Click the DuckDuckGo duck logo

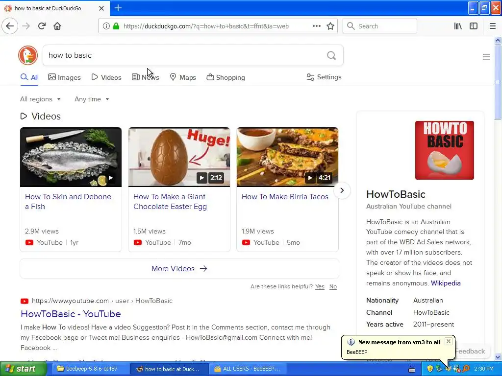28,55
